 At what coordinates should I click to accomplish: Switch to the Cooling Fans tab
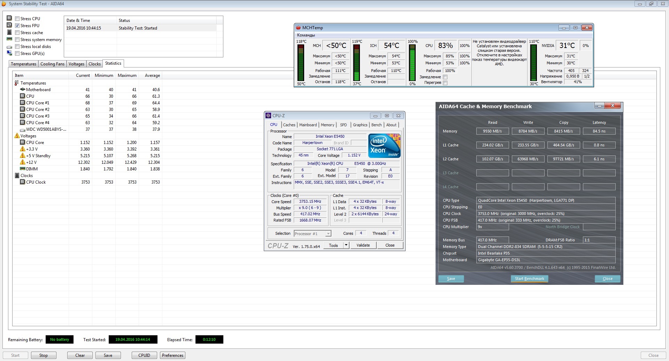52,64
